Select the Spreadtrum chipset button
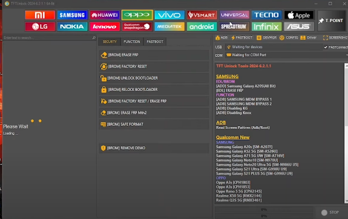The width and height of the screenshot is (348, 219). tap(234, 27)
